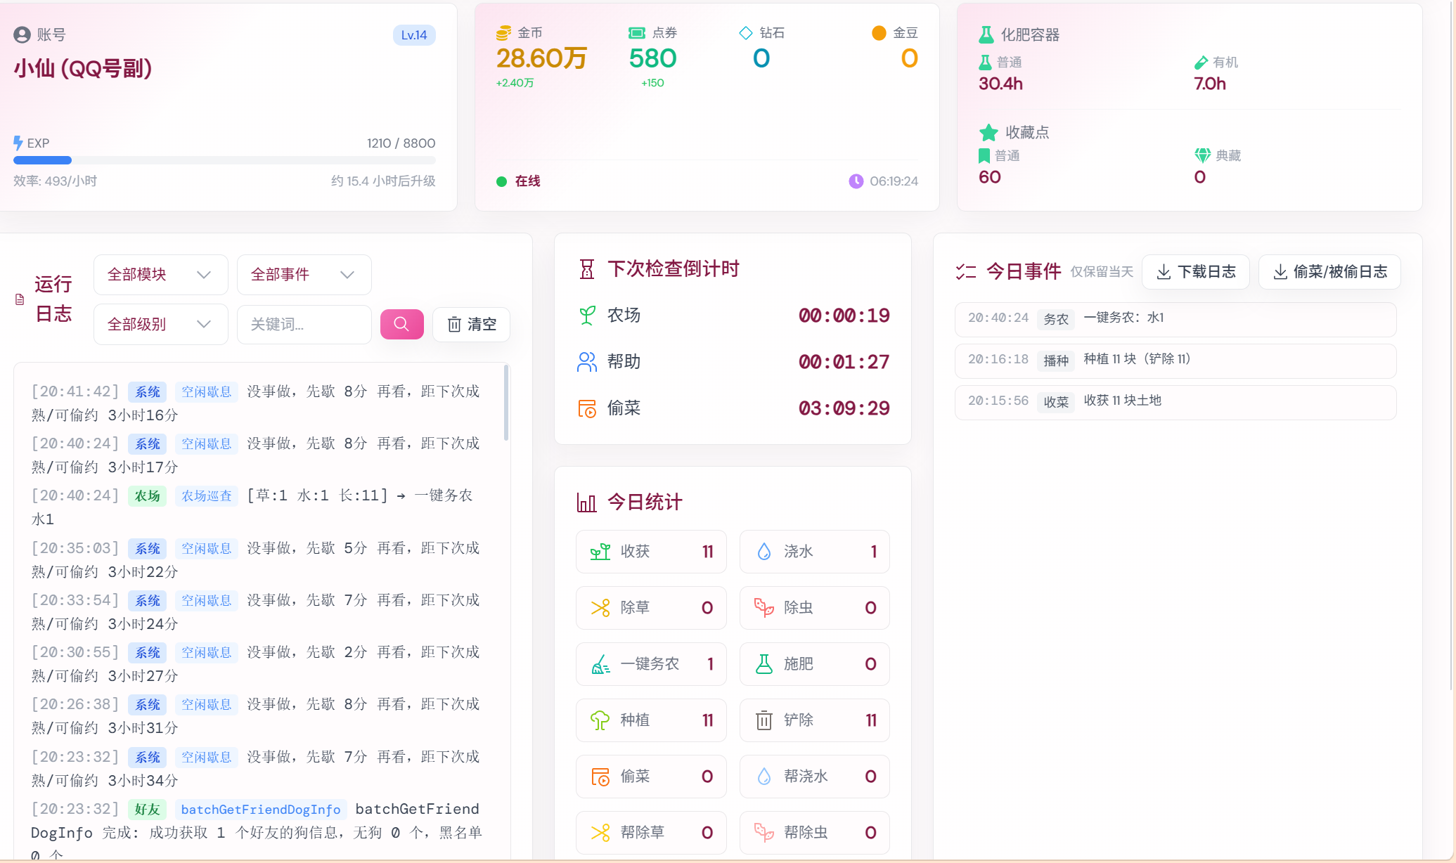Click the 20:40:24 一键务农 event row
The image size is (1456, 863).
tap(1175, 319)
